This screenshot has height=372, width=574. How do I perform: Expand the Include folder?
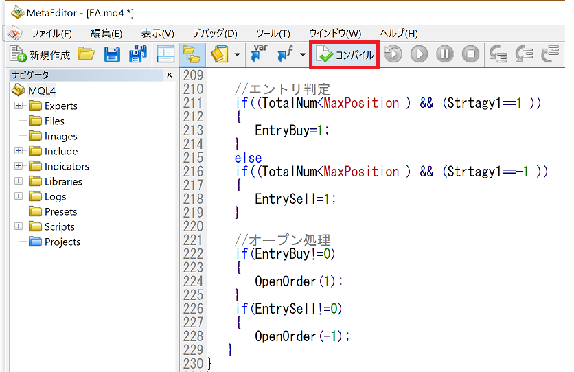tap(19, 151)
